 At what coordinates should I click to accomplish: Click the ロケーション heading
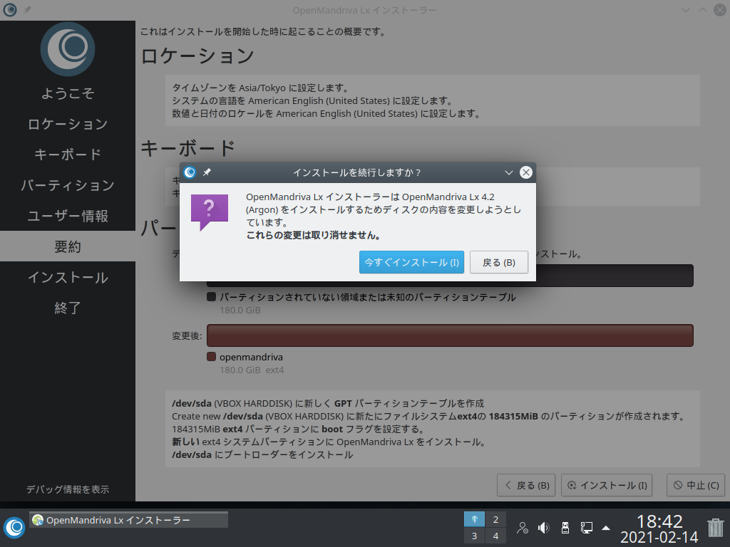[x=197, y=56]
